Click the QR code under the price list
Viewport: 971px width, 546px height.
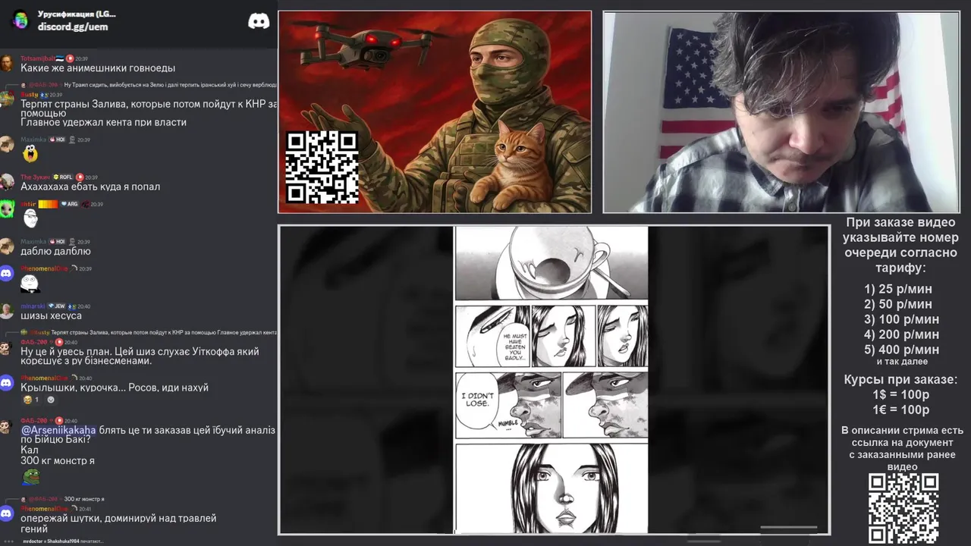pyautogui.click(x=903, y=508)
